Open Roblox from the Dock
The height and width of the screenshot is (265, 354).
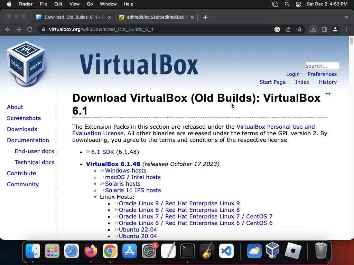pos(293,251)
